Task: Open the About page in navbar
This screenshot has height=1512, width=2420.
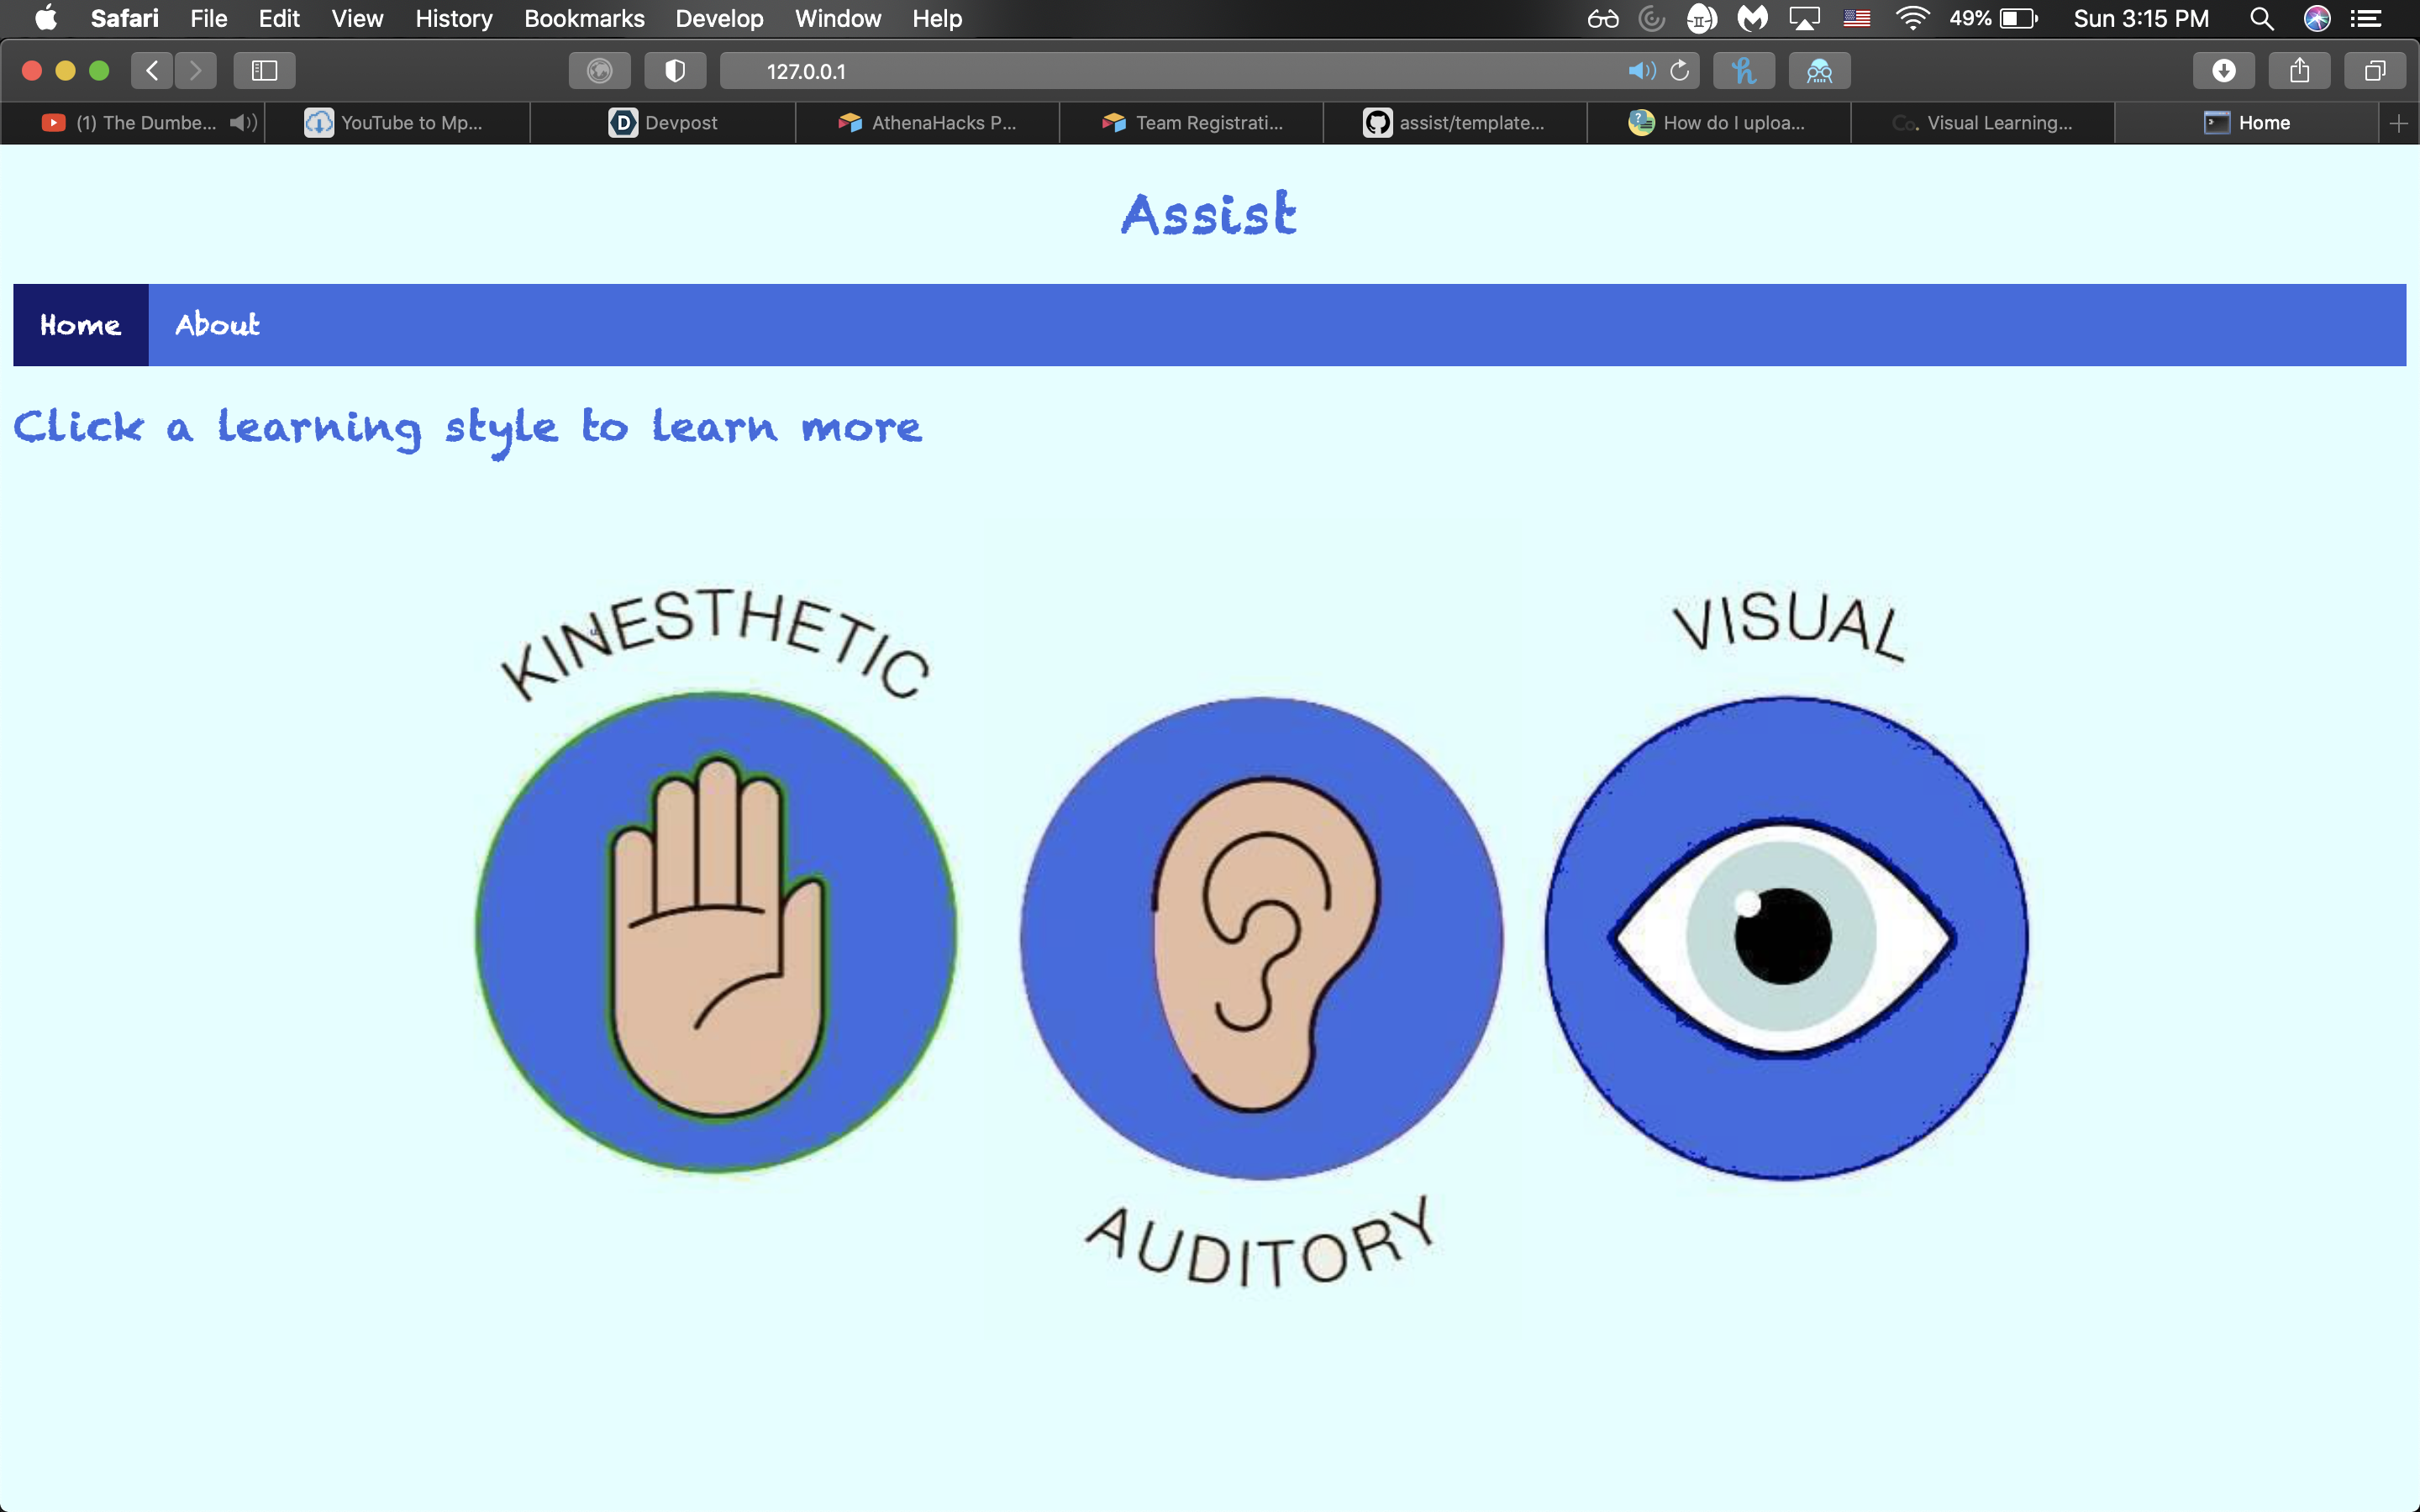Action: tap(217, 325)
